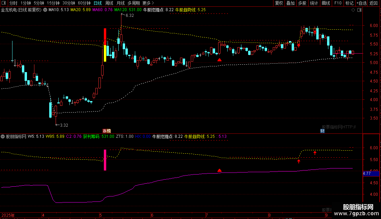Screen dimensions: 381x219
Task: Click the MA10: 5.13 indicator value
Action: [x=59, y=10]
